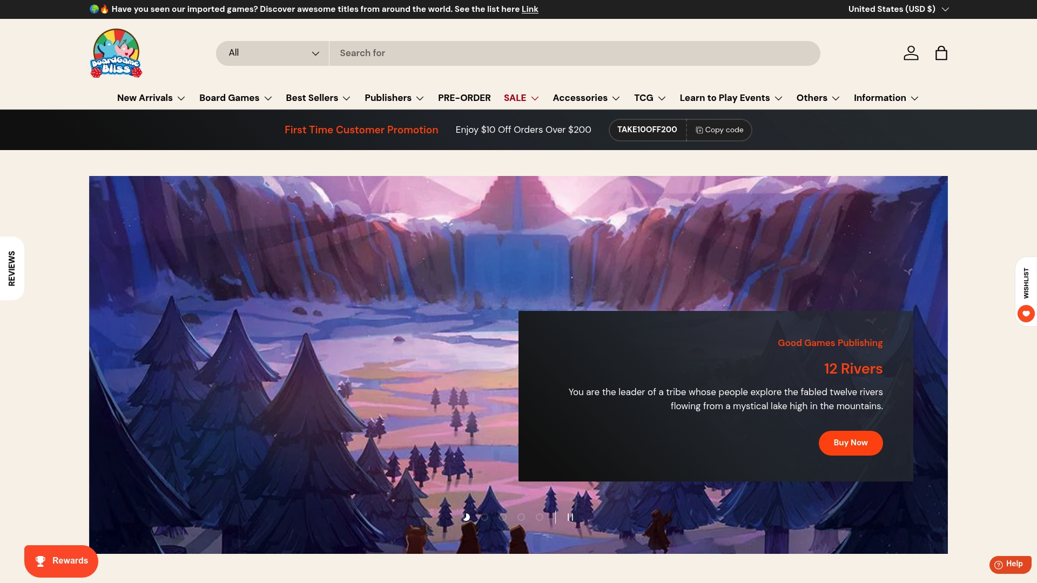Select the second carousel slide dot
Image resolution: width=1037 pixels, height=583 pixels.
click(x=484, y=517)
